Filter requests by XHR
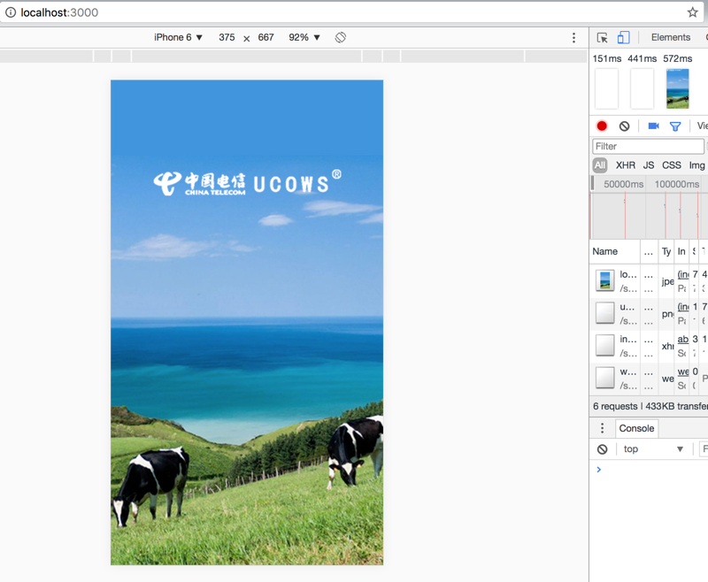 pyautogui.click(x=626, y=165)
